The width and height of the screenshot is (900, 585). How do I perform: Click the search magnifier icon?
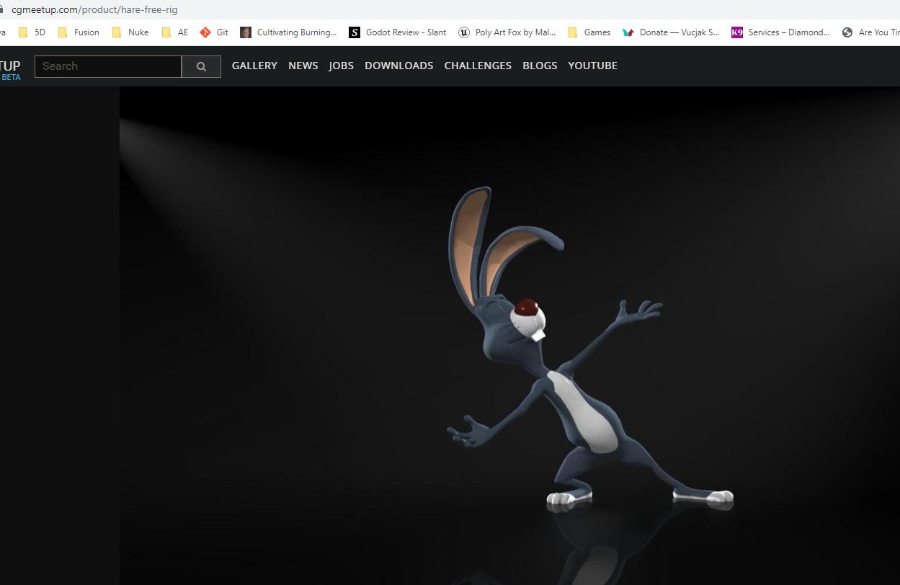click(201, 66)
